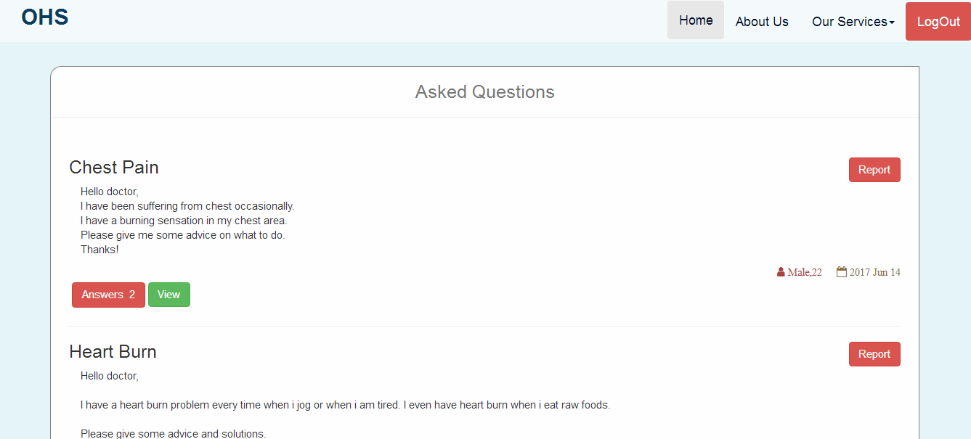Image resolution: width=971 pixels, height=439 pixels.
Task: Expand the Our Services dropdown
Action: pos(853,21)
